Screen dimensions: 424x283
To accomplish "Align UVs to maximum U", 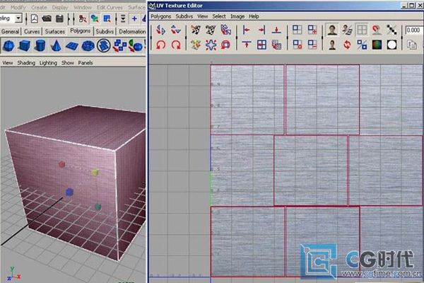I will (x=261, y=30).
